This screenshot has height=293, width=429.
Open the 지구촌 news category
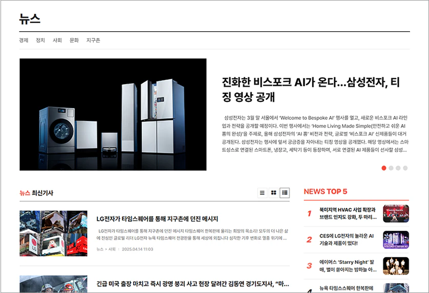tap(93, 40)
